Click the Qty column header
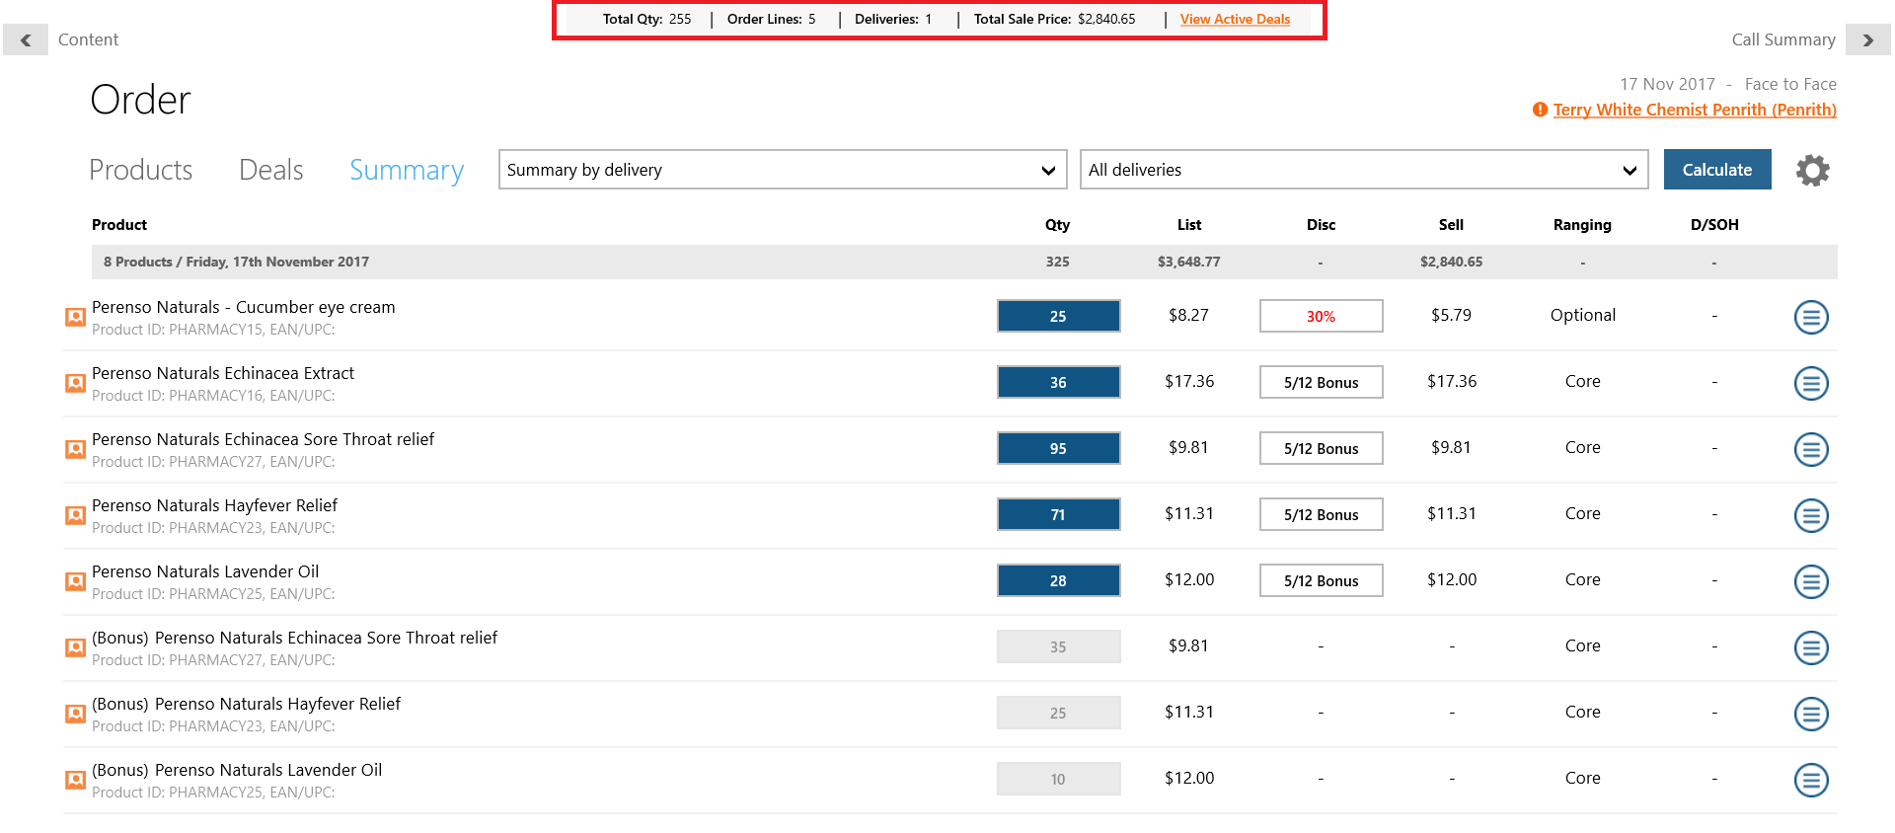This screenshot has height=833, width=1895. 1057,225
